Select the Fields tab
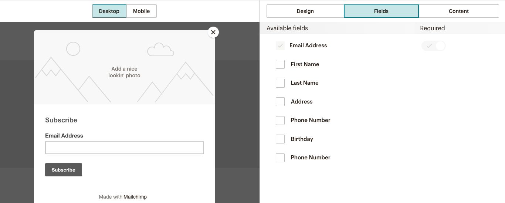This screenshot has width=505, height=203. click(x=381, y=11)
